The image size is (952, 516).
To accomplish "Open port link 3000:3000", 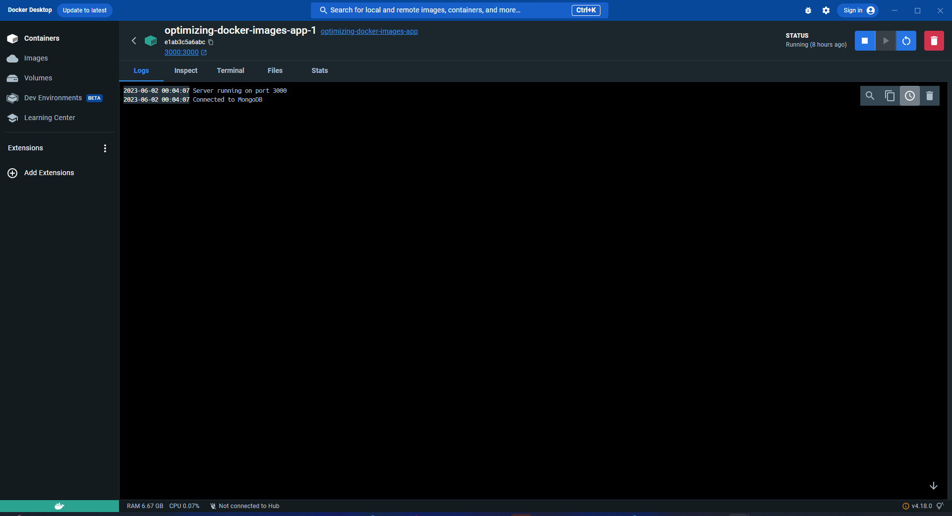I will (185, 52).
